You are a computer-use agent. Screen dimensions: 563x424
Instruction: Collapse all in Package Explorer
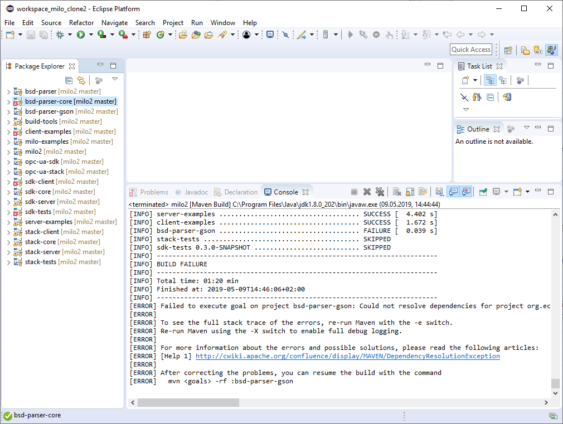tap(69, 81)
